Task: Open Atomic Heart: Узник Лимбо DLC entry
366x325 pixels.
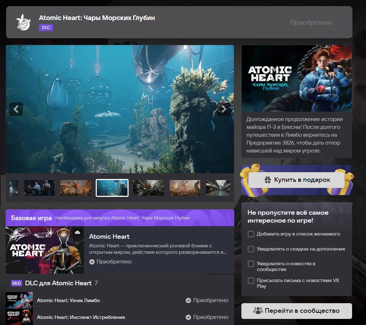Action: point(69,301)
